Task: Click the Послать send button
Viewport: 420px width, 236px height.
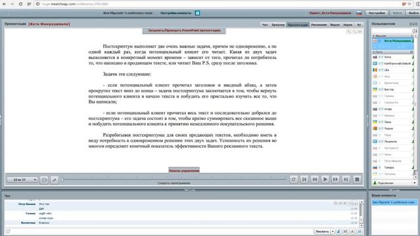Action: click(322, 231)
